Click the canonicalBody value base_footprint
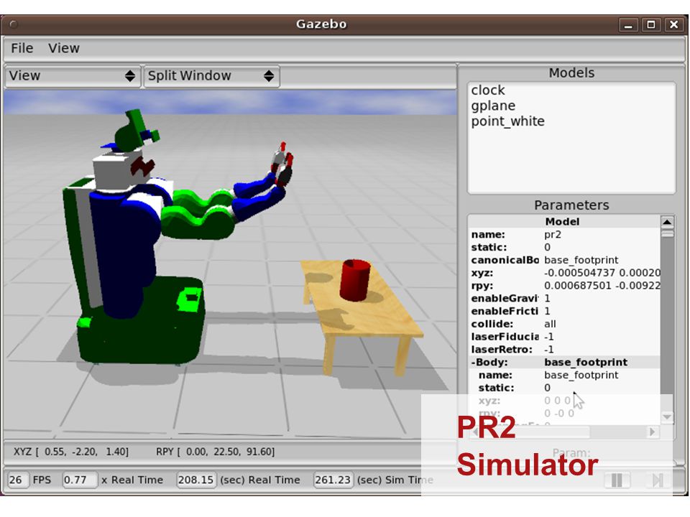This screenshot has height=517, width=690. 581,260
